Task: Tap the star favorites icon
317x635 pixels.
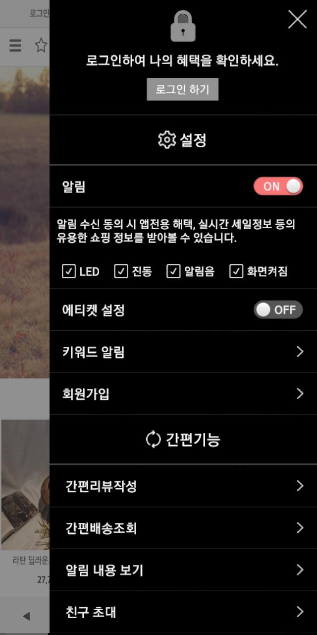Action: (x=41, y=46)
